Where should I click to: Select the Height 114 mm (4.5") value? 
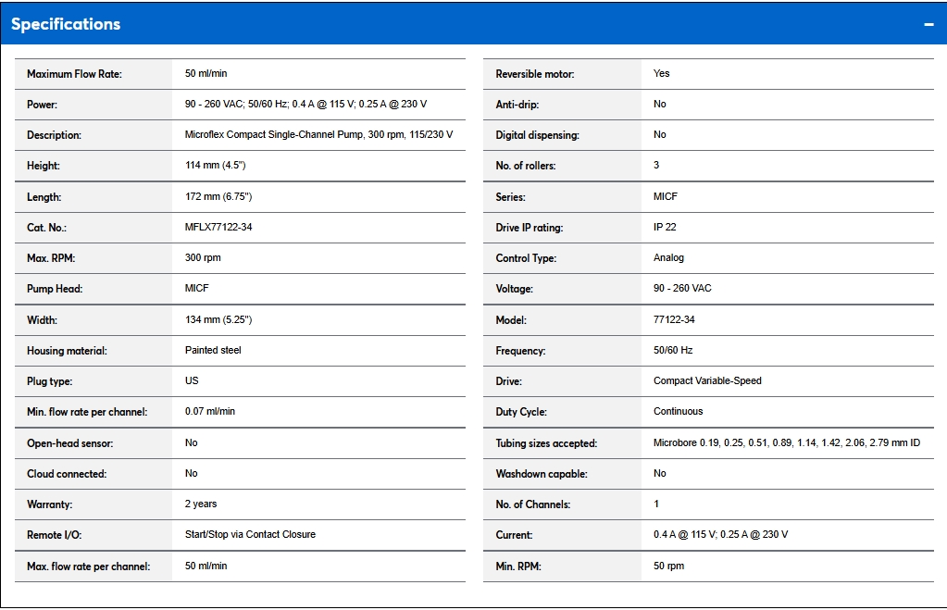click(215, 166)
